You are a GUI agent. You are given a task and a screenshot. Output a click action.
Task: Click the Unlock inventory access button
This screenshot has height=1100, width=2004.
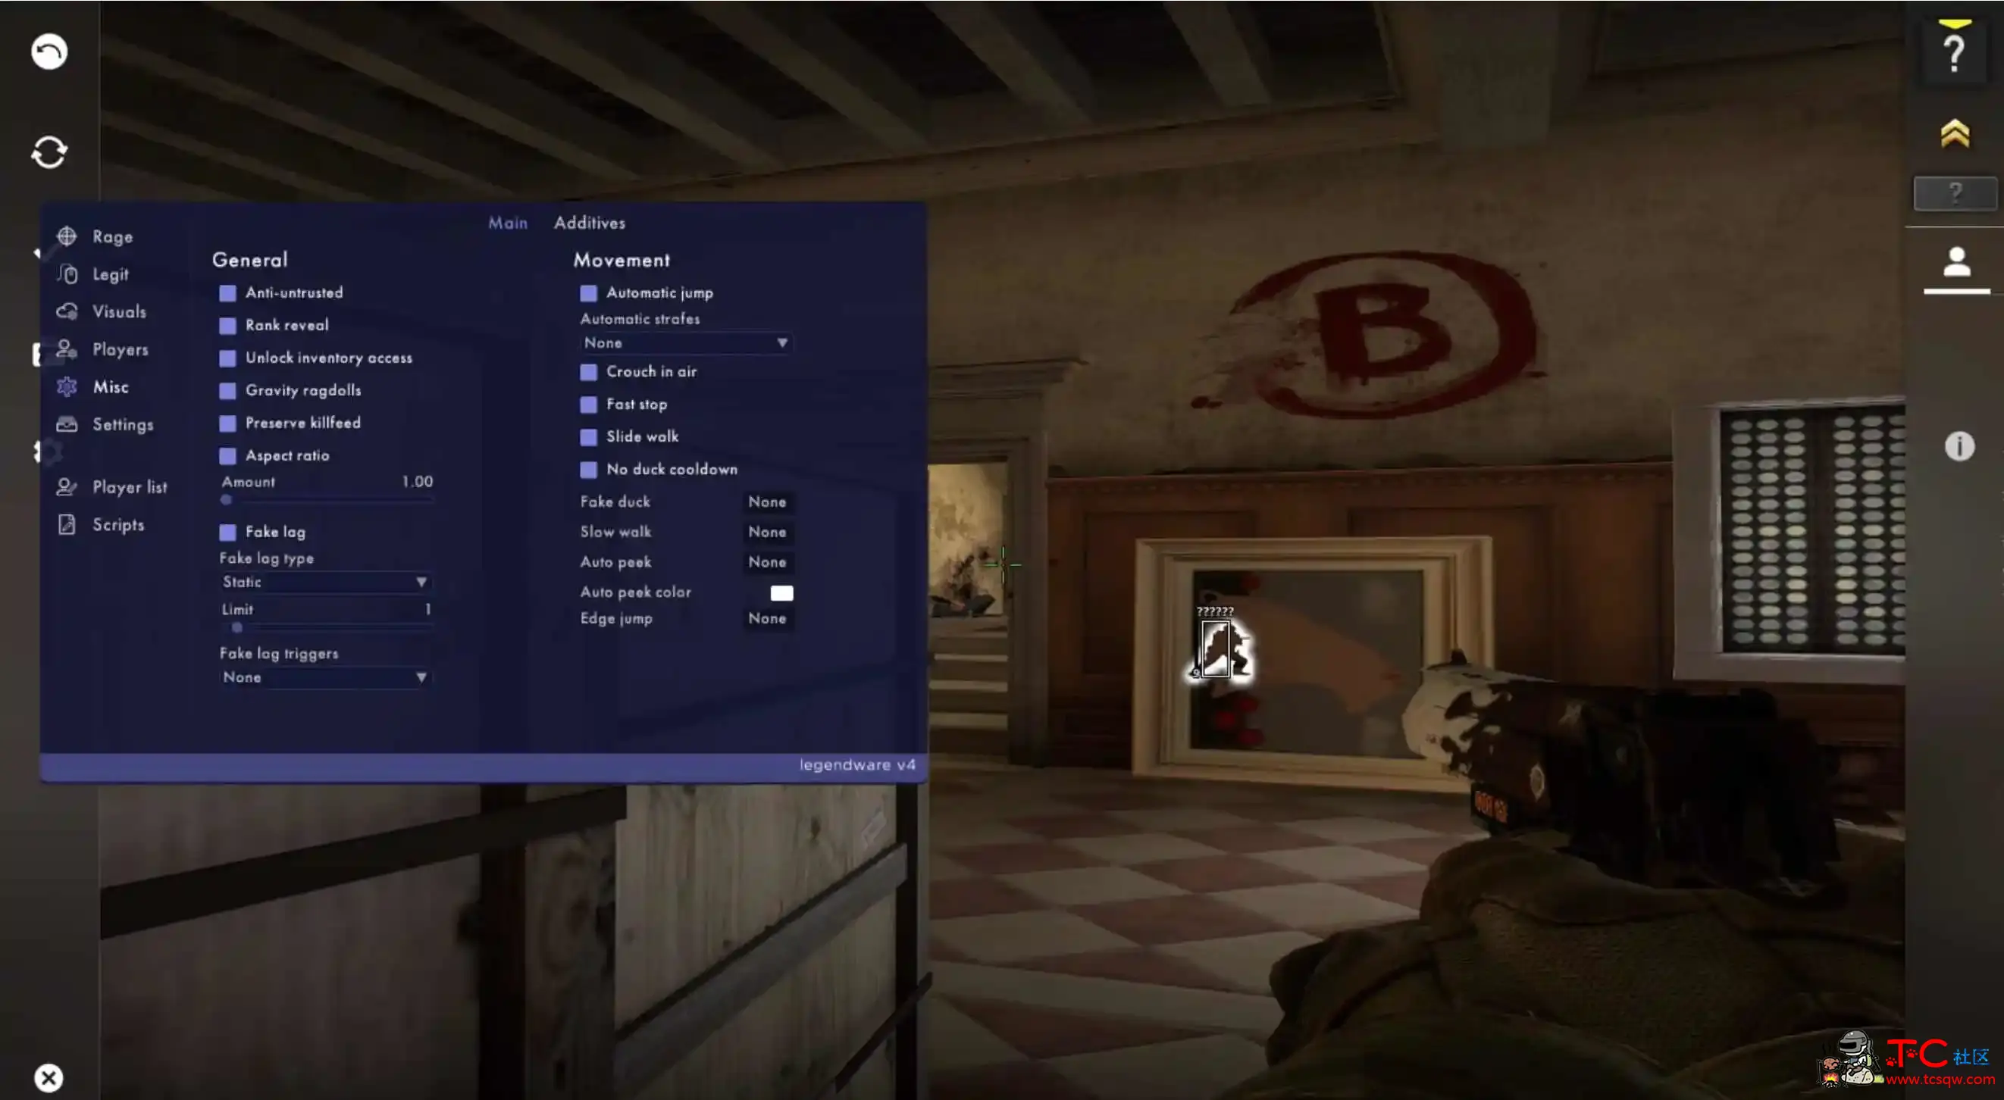[227, 358]
